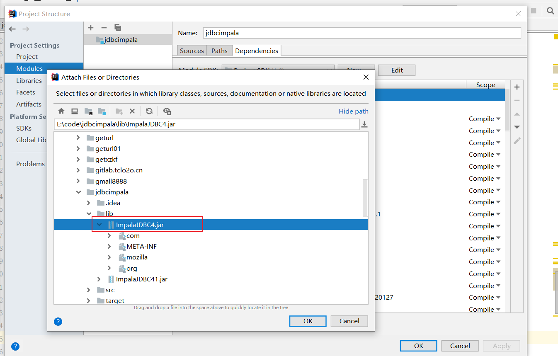Click Hide path link
The height and width of the screenshot is (356, 558).
pyautogui.click(x=354, y=111)
